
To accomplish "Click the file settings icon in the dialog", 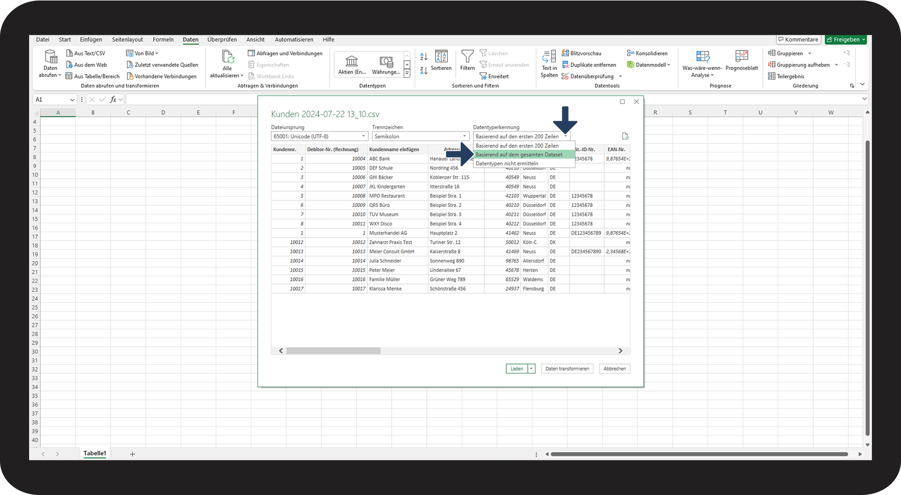I will point(625,136).
